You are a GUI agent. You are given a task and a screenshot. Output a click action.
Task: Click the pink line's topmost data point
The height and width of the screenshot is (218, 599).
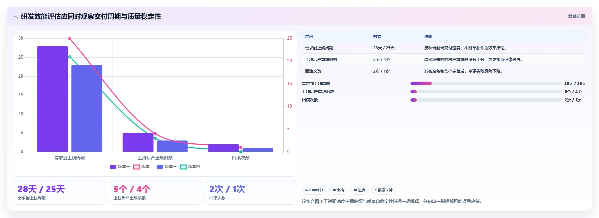(69, 39)
